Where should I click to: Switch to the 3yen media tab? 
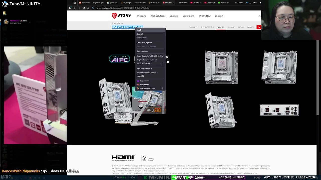[x=112, y=3]
